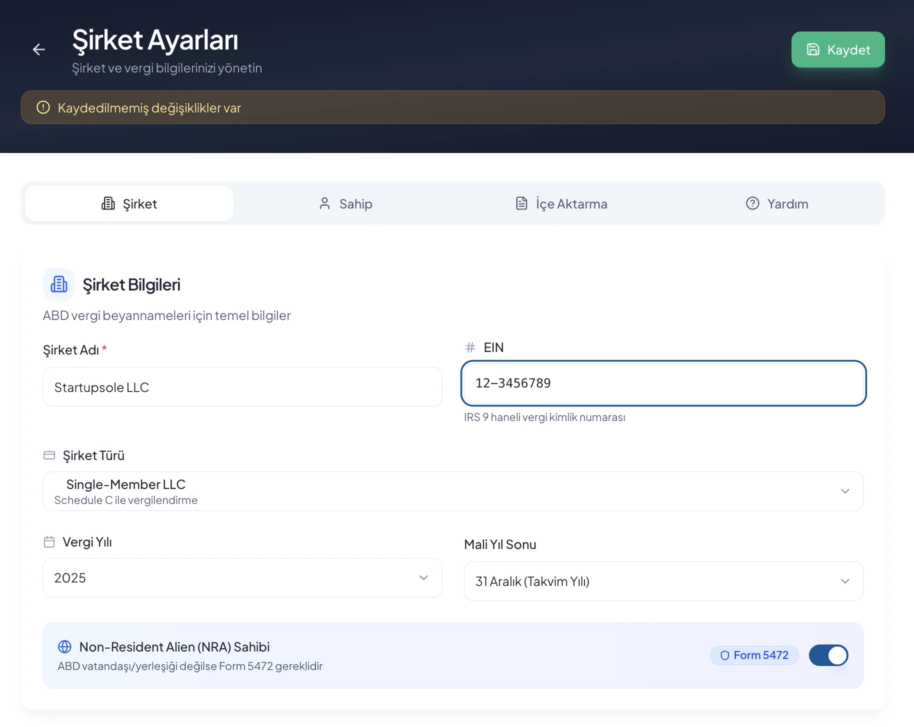
Task: Open the İçe Aktarma tab
Action: tap(561, 203)
